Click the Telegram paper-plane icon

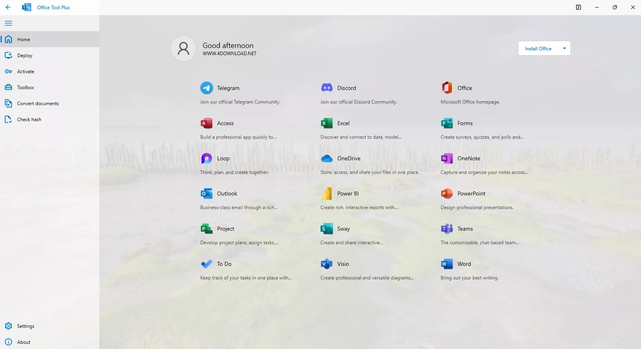[x=207, y=88]
